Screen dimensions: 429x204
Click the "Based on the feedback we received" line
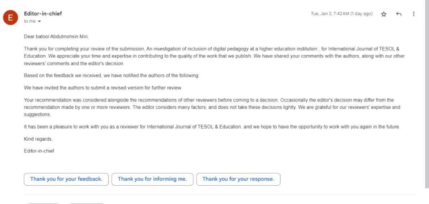(x=111, y=76)
